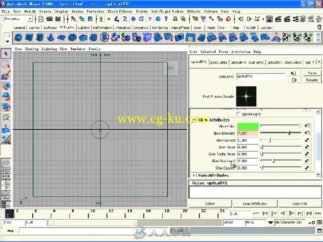Click the go to end of playback range button
Image resolution: width=323 pixels, height=242 pixels.
[x=318, y=214]
